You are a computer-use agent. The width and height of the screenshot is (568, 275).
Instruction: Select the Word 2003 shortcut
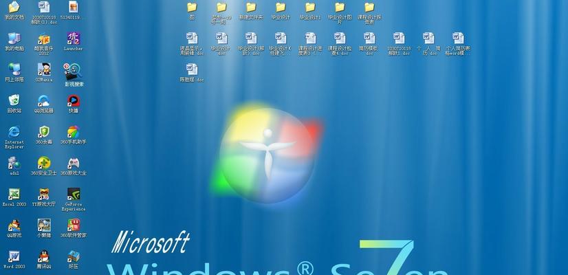tap(14, 259)
